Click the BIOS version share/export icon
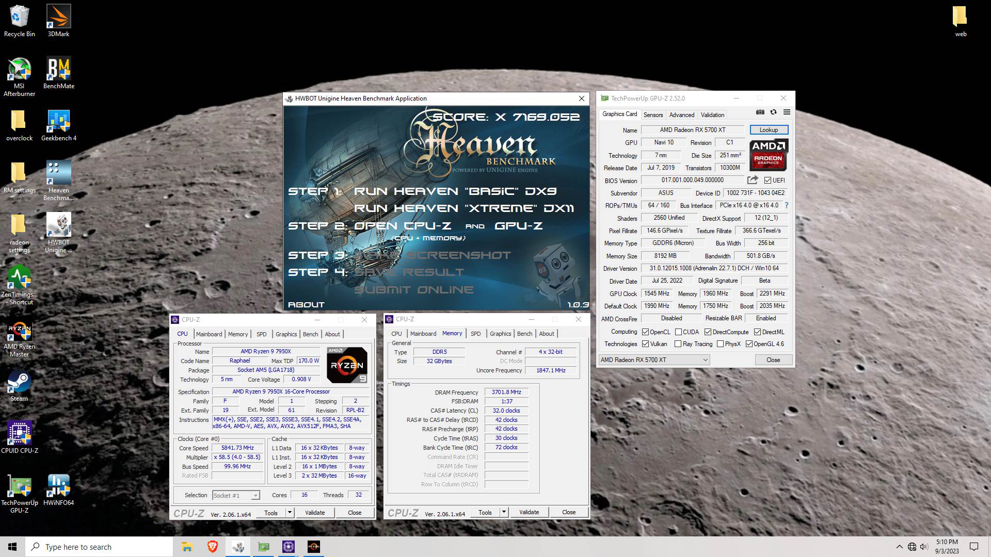991x557 pixels. [x=753, y=180]
